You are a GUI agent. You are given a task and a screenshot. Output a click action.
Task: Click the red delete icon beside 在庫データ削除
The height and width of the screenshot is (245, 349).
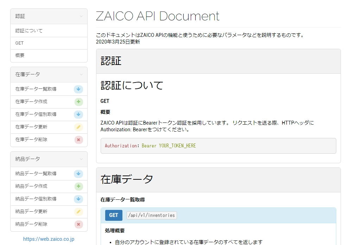(x=78, y=140)
